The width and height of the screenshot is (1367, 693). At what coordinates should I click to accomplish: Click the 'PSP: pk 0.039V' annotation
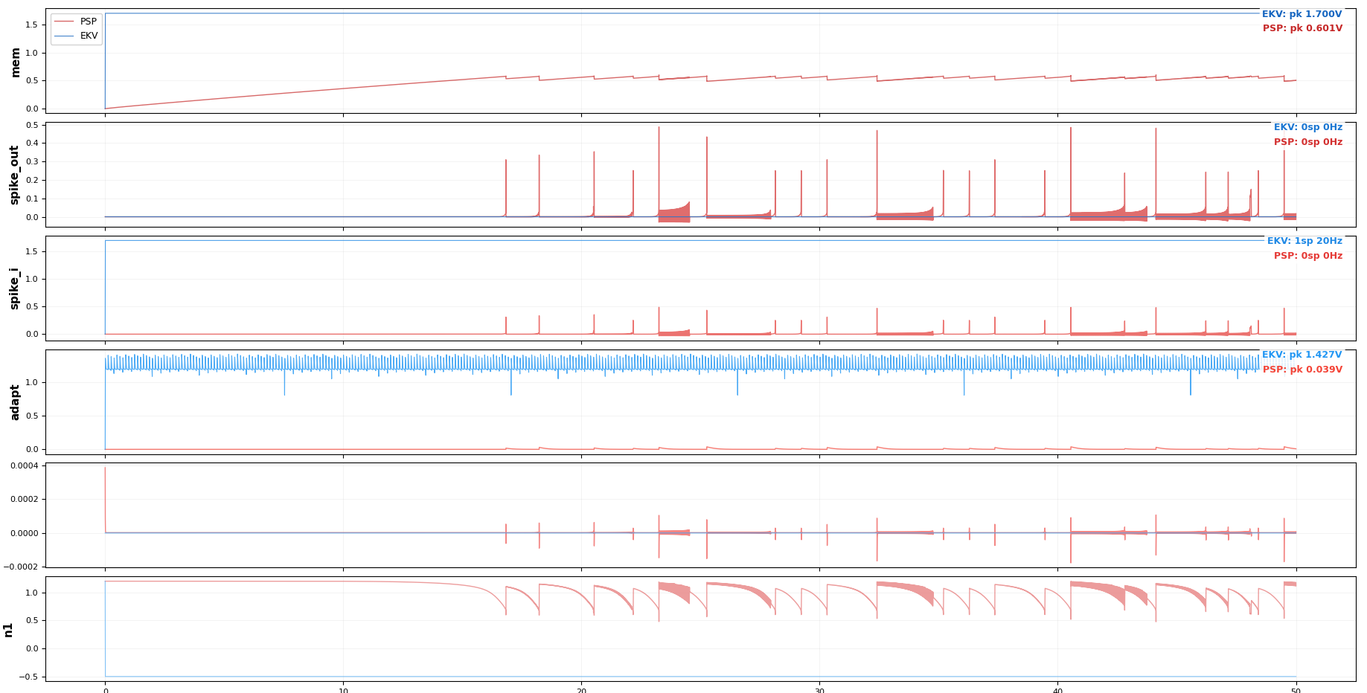pyautogui.click(x=1302, y=370)
